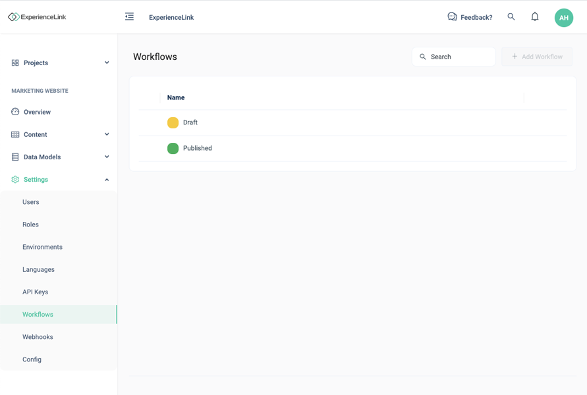587x395 pixels.
Task: Click the yellow Draft color swatch
Action: 173,122
